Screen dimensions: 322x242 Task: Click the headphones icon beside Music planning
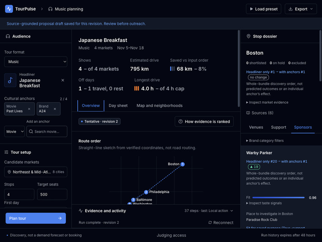click(50, 9)
